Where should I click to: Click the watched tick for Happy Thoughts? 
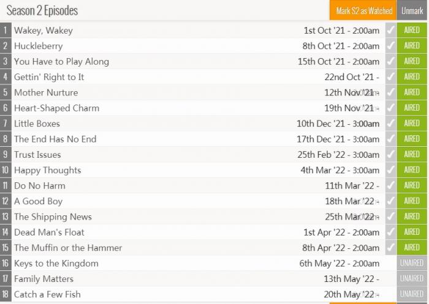(x=390, y=170)
